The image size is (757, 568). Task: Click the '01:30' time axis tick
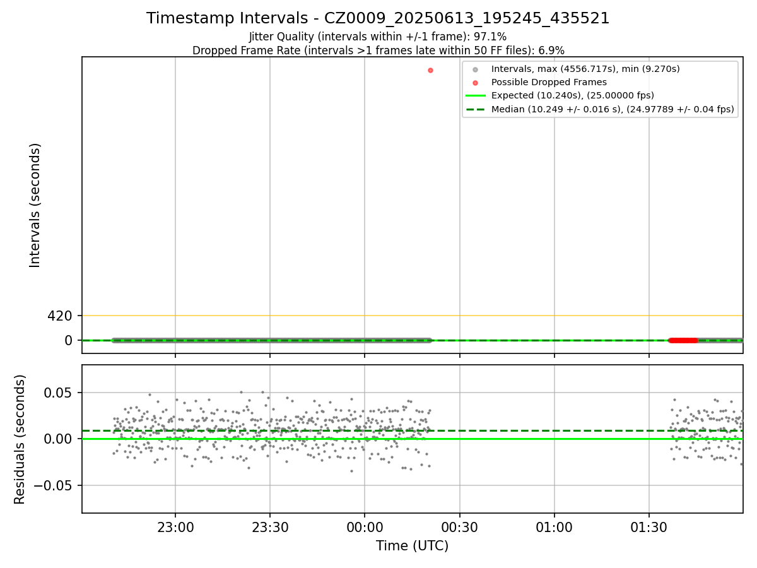tap(649, 528)
